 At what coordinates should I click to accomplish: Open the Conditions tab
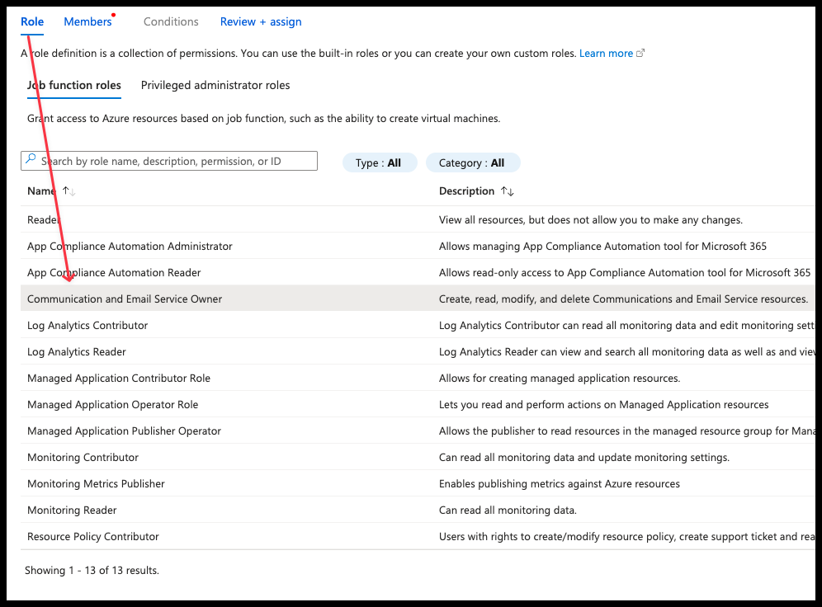171,22
